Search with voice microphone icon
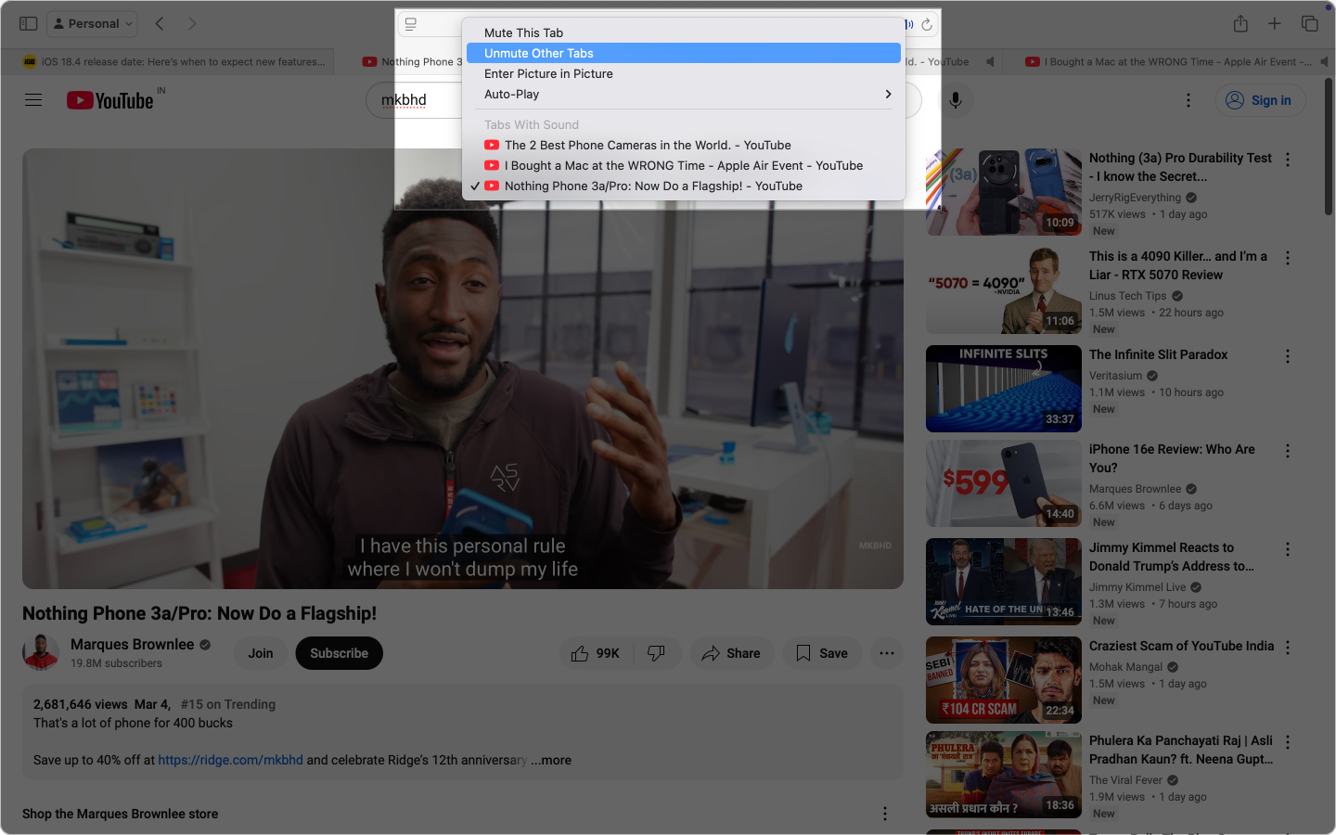This screenshot has width=1336, height=835. (x=956, y=99)
